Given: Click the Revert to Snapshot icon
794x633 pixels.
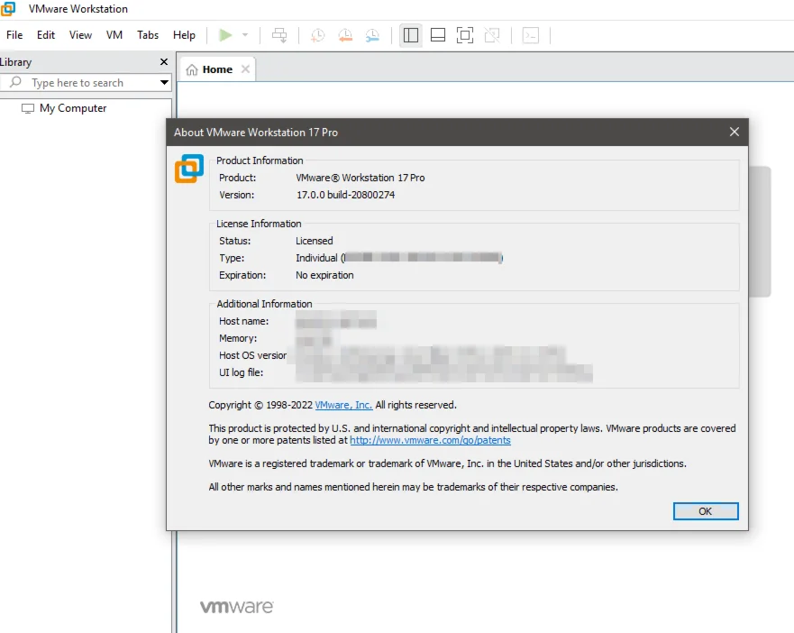Looking at the screenshot, I should click(345, 35).
